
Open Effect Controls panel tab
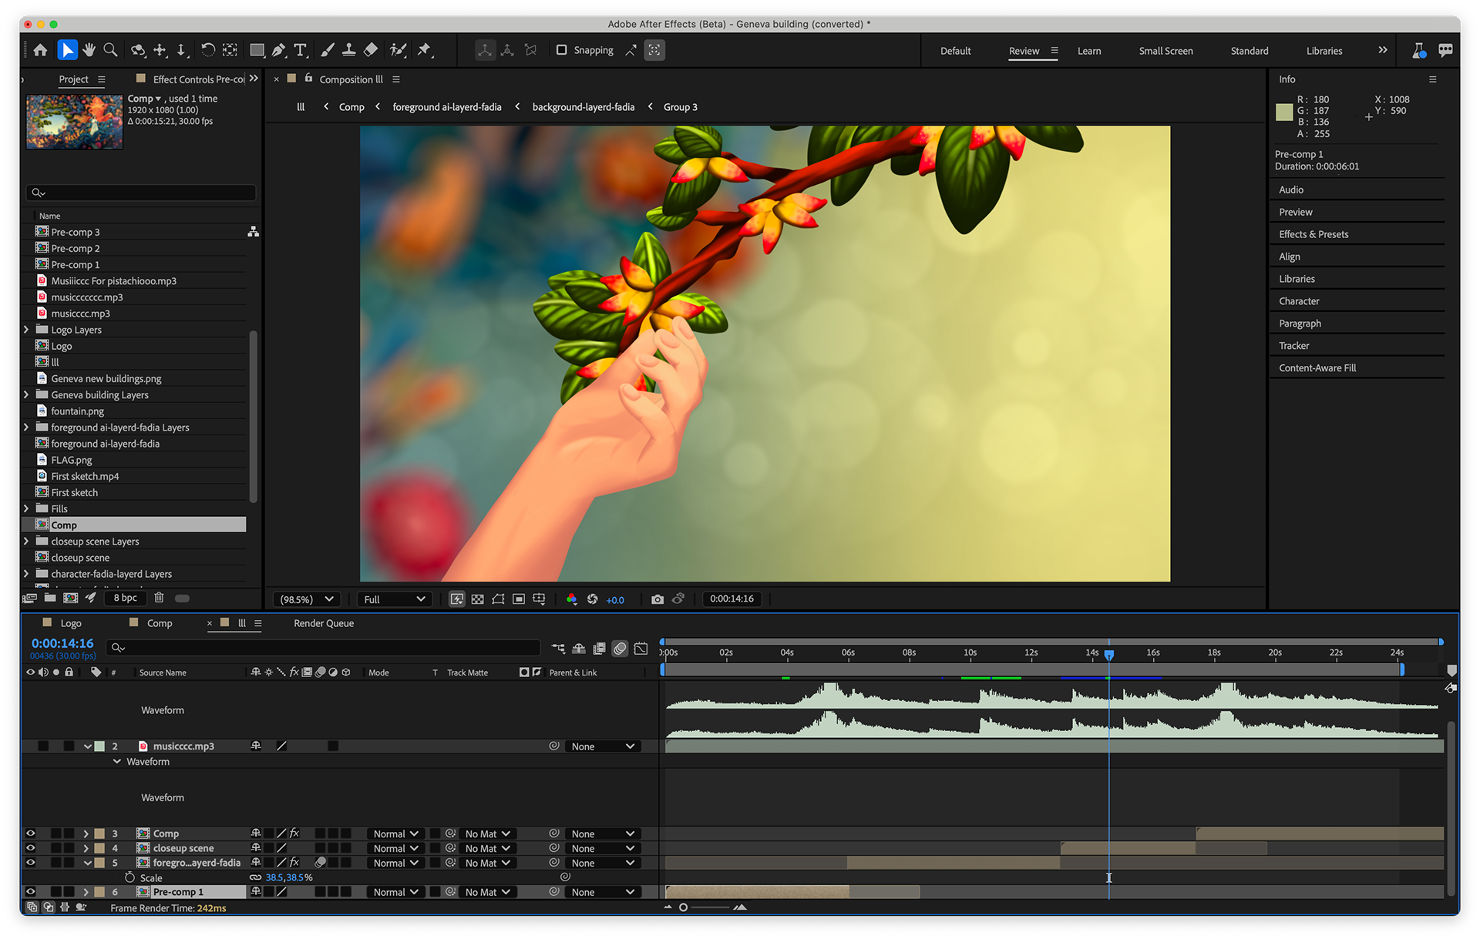point(198,79)
